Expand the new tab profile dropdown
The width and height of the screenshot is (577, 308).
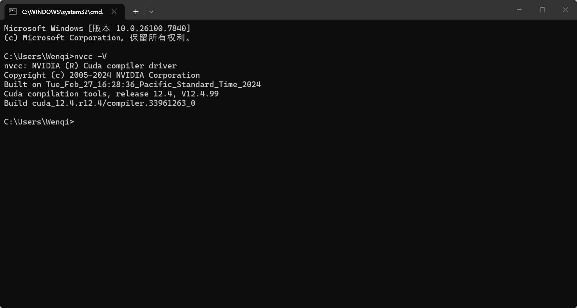151,12
